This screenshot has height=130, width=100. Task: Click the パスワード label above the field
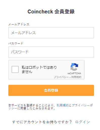[x=16, y=43]
